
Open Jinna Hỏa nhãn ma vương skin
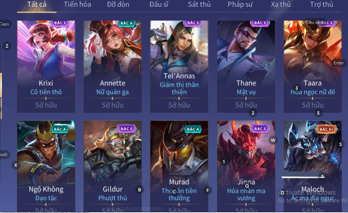pos(246,166)
